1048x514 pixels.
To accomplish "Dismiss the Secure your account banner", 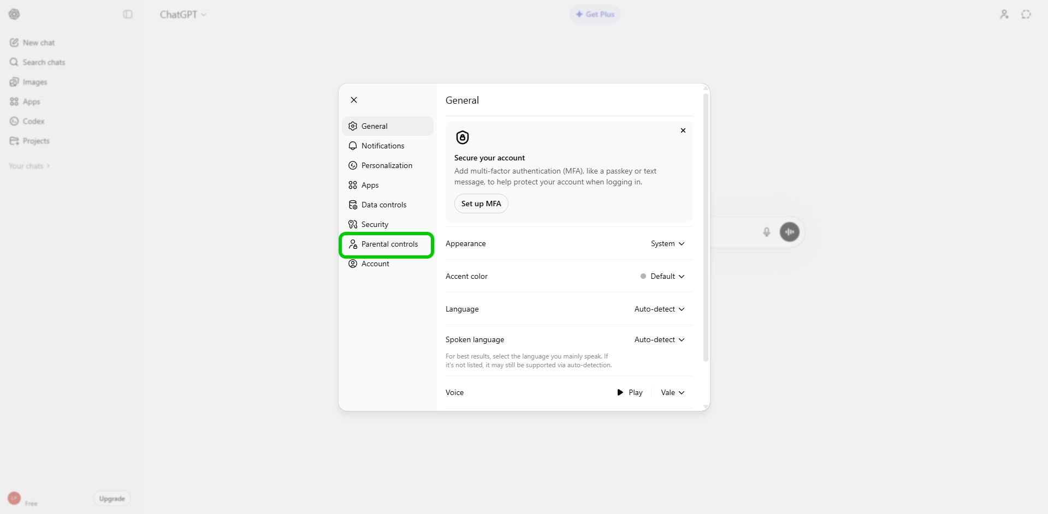I will point(683,130).
